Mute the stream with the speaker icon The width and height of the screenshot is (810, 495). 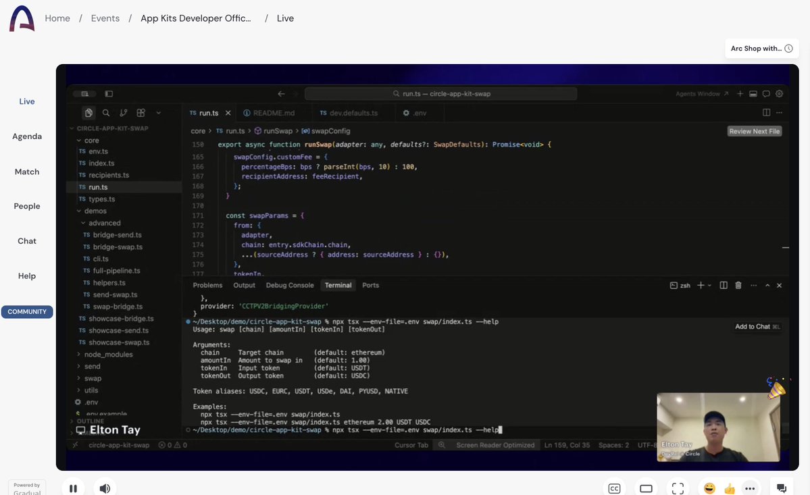[105, 488]
